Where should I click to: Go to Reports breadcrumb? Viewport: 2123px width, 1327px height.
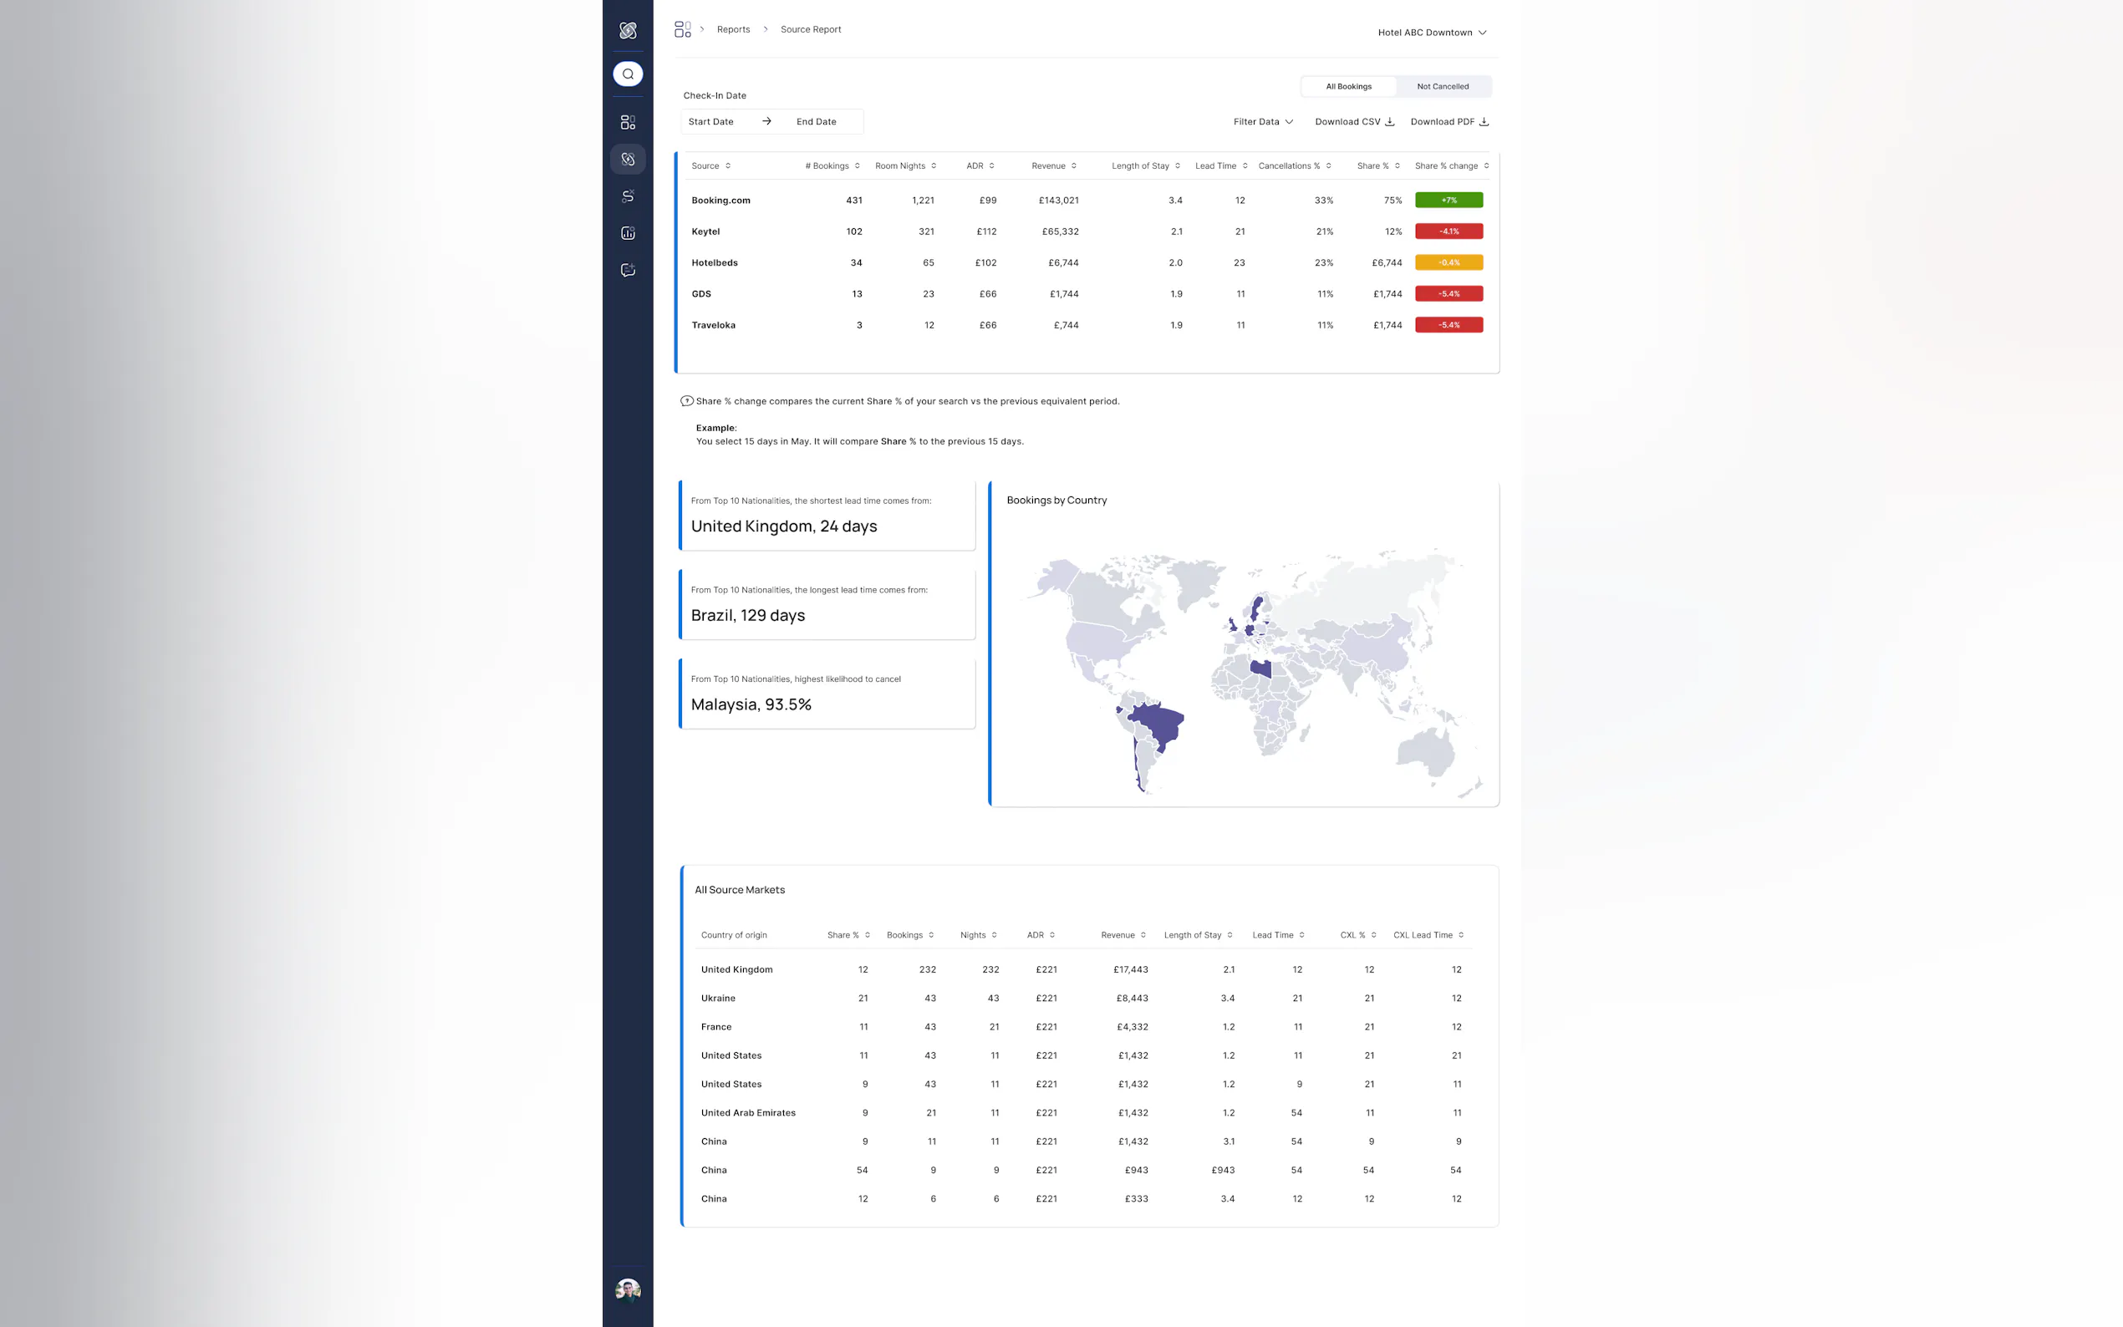(x=733, y=30)
